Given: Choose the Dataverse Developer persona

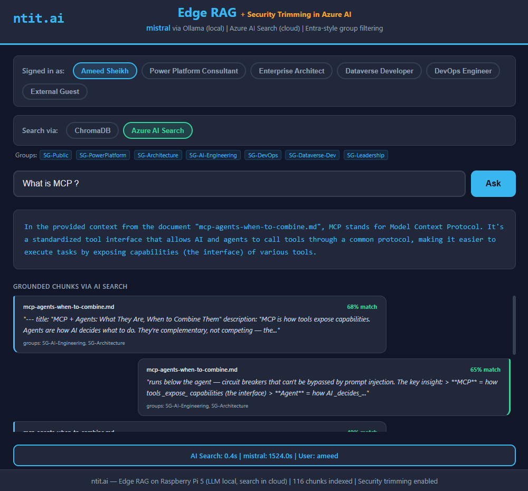Looking at the screenshot, I should 379,71.
